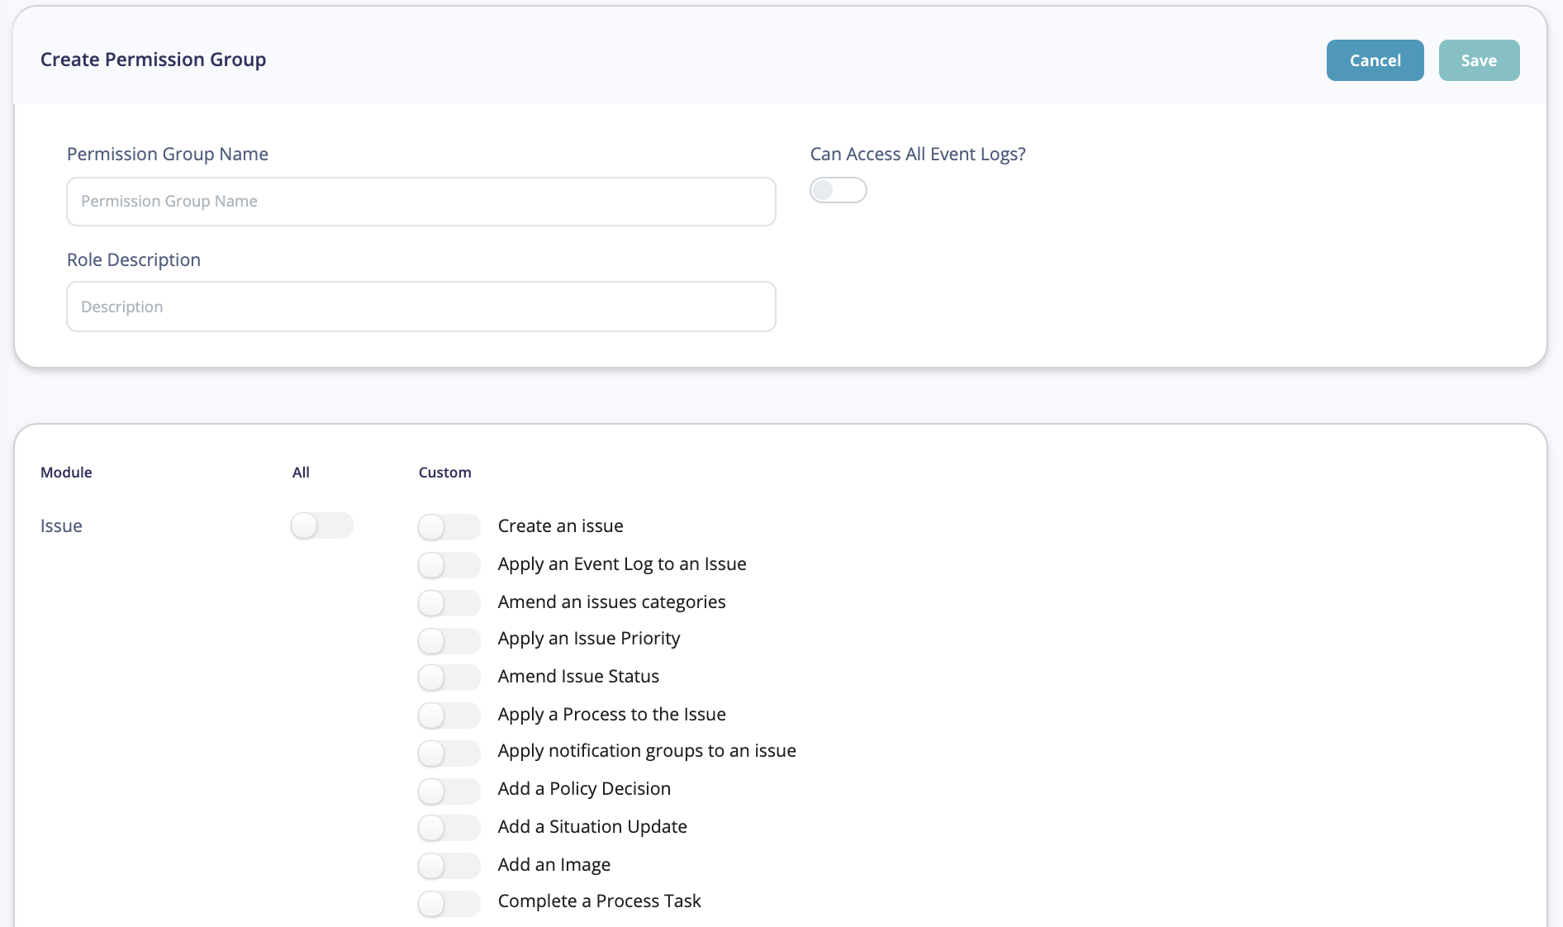Click the Cancel button
This screenshot has width=1563, height=927.
[1375, 59]
